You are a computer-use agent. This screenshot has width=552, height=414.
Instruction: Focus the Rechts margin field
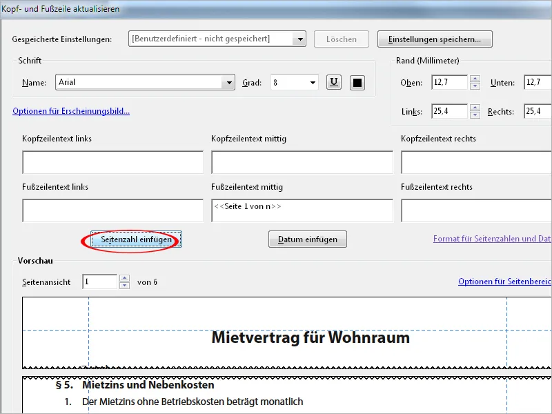538,111
